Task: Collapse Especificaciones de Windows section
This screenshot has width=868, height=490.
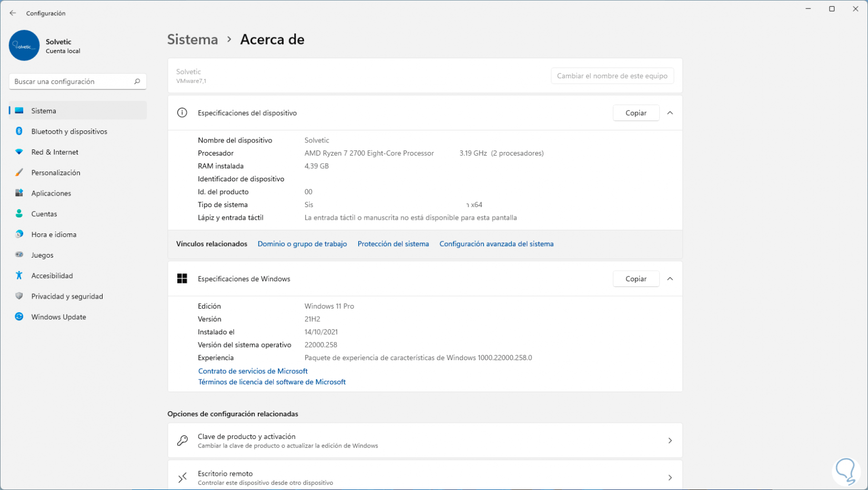Action: coord(670,279)
